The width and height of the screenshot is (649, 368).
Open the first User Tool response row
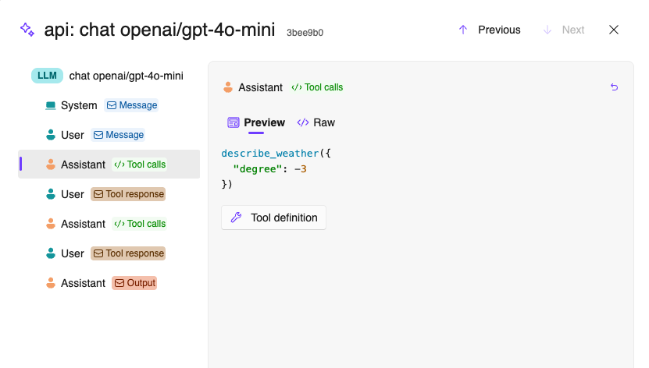tap(109, 194)
